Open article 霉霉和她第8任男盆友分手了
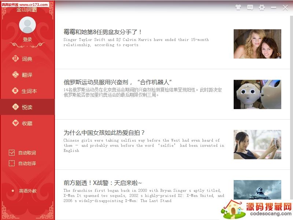This screenshot has height=220, width=293. [103, 32]
